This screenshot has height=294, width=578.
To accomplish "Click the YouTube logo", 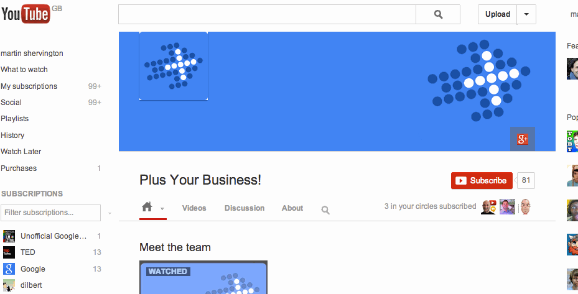I will (x=26, y=14).
